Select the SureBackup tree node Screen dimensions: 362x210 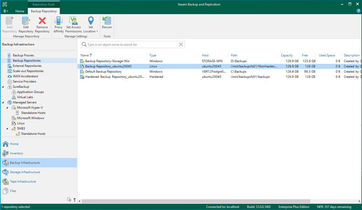point(21,87)
